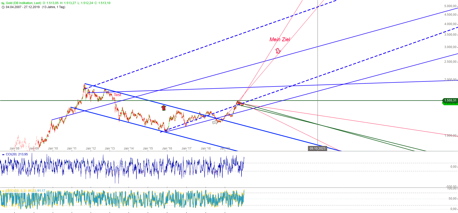This screenshot has width=458, height=213.
Task: Click the clock icon before date range
Action: point(3,7)
